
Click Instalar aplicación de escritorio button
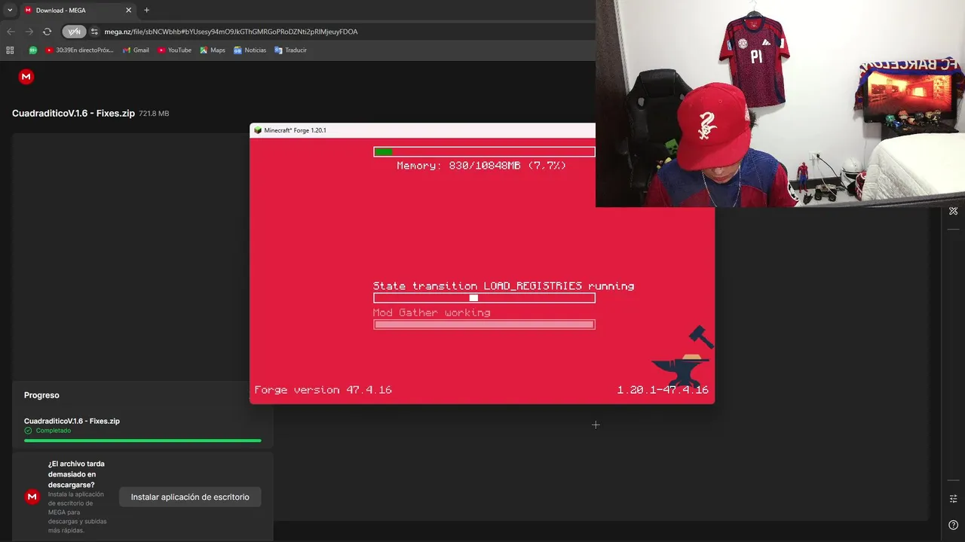point(190,497)
